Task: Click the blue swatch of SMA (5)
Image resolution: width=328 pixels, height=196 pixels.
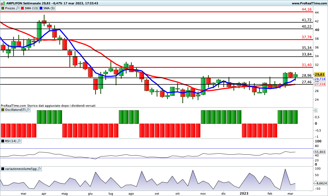Action: coord(41,8)
